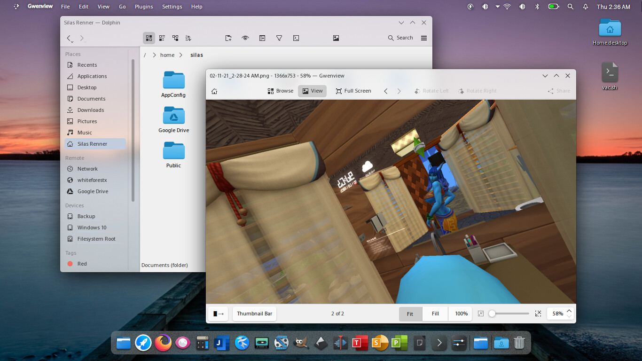Launch GIMP from the dock
The image size is (642, 361).
[x=301, y=343]
